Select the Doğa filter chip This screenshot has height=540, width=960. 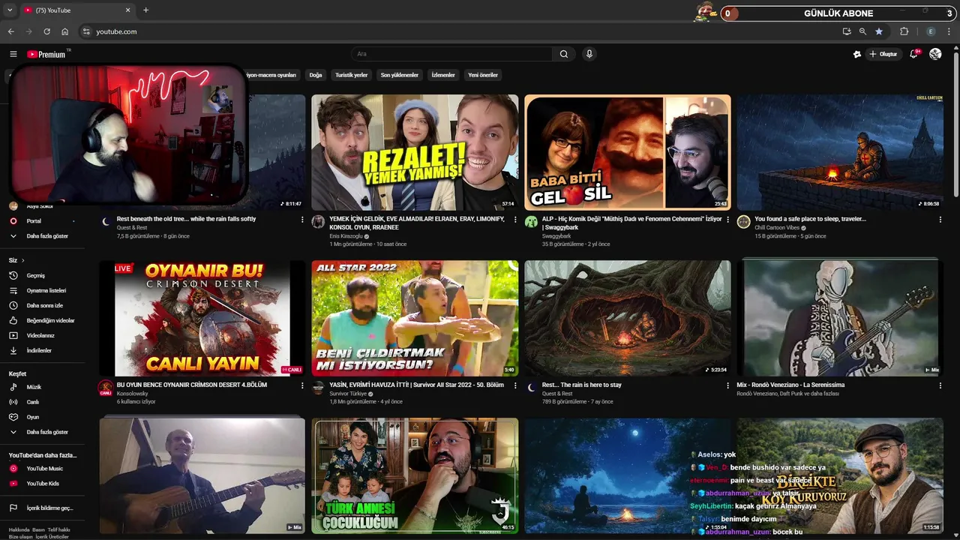316,75
